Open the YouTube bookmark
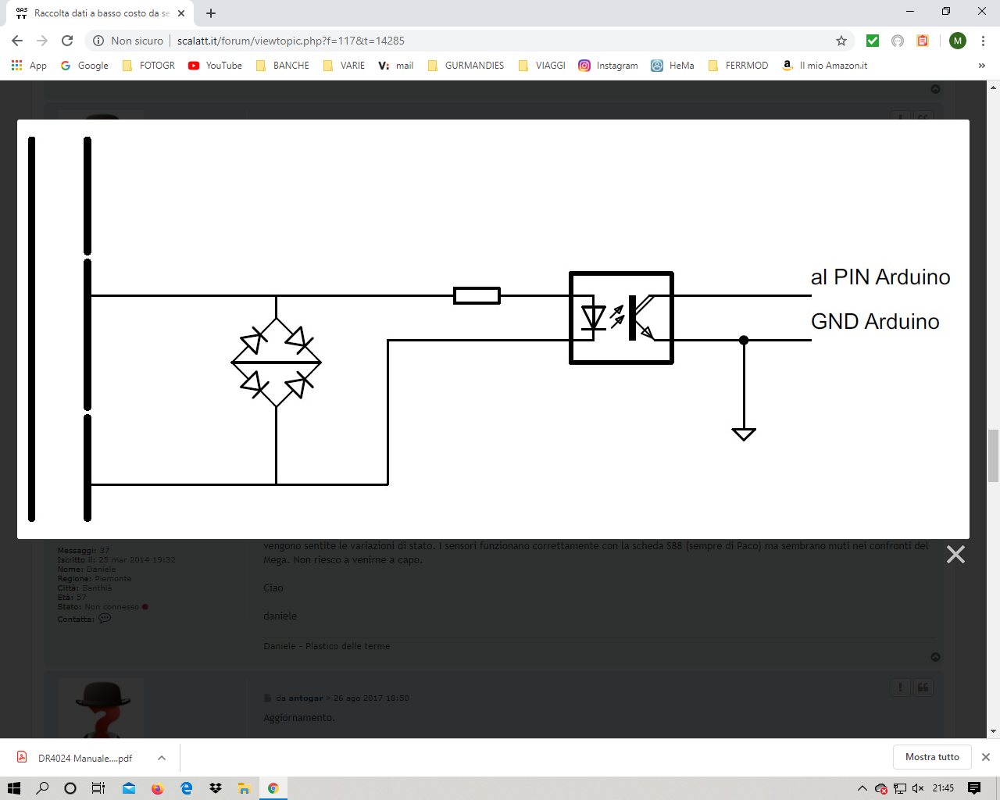The image size is (1000, 800). coord(215,66)
